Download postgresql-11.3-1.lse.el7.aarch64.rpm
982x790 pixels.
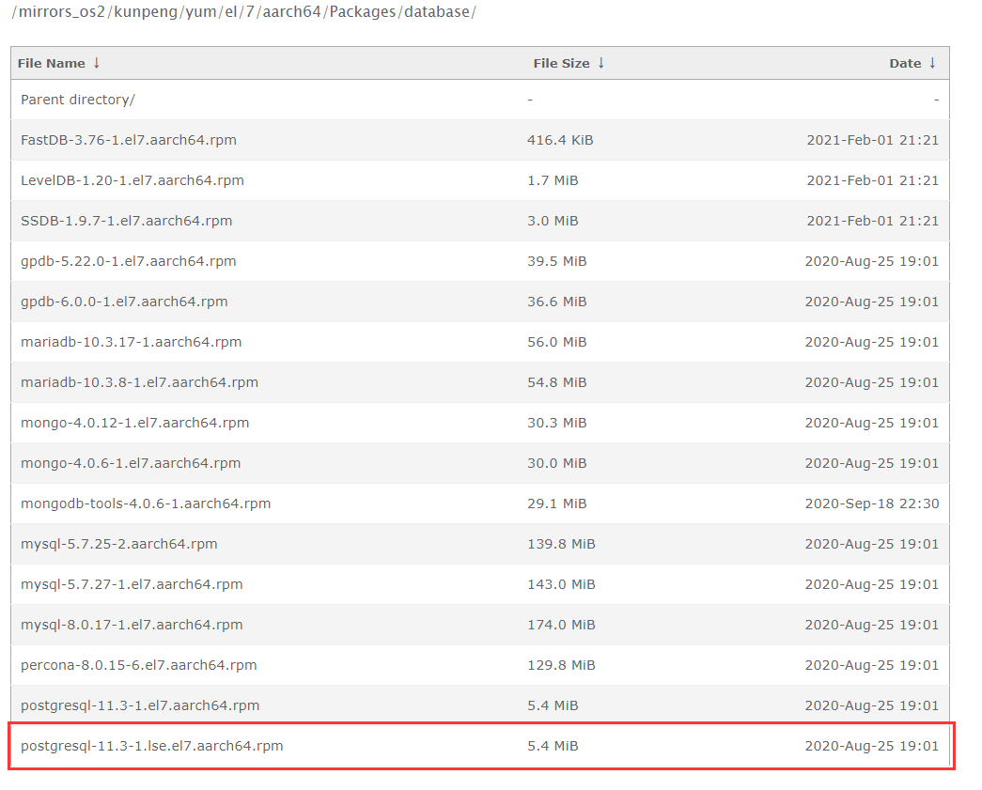pos(151,746)
